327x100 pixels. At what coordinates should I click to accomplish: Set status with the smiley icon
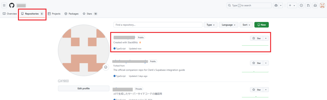coord(106,67)
